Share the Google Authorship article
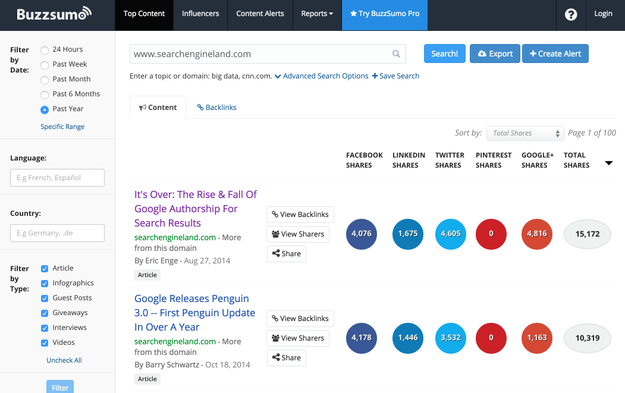The height and width of the screenshot is (393, 625). (x=286, y=253)
